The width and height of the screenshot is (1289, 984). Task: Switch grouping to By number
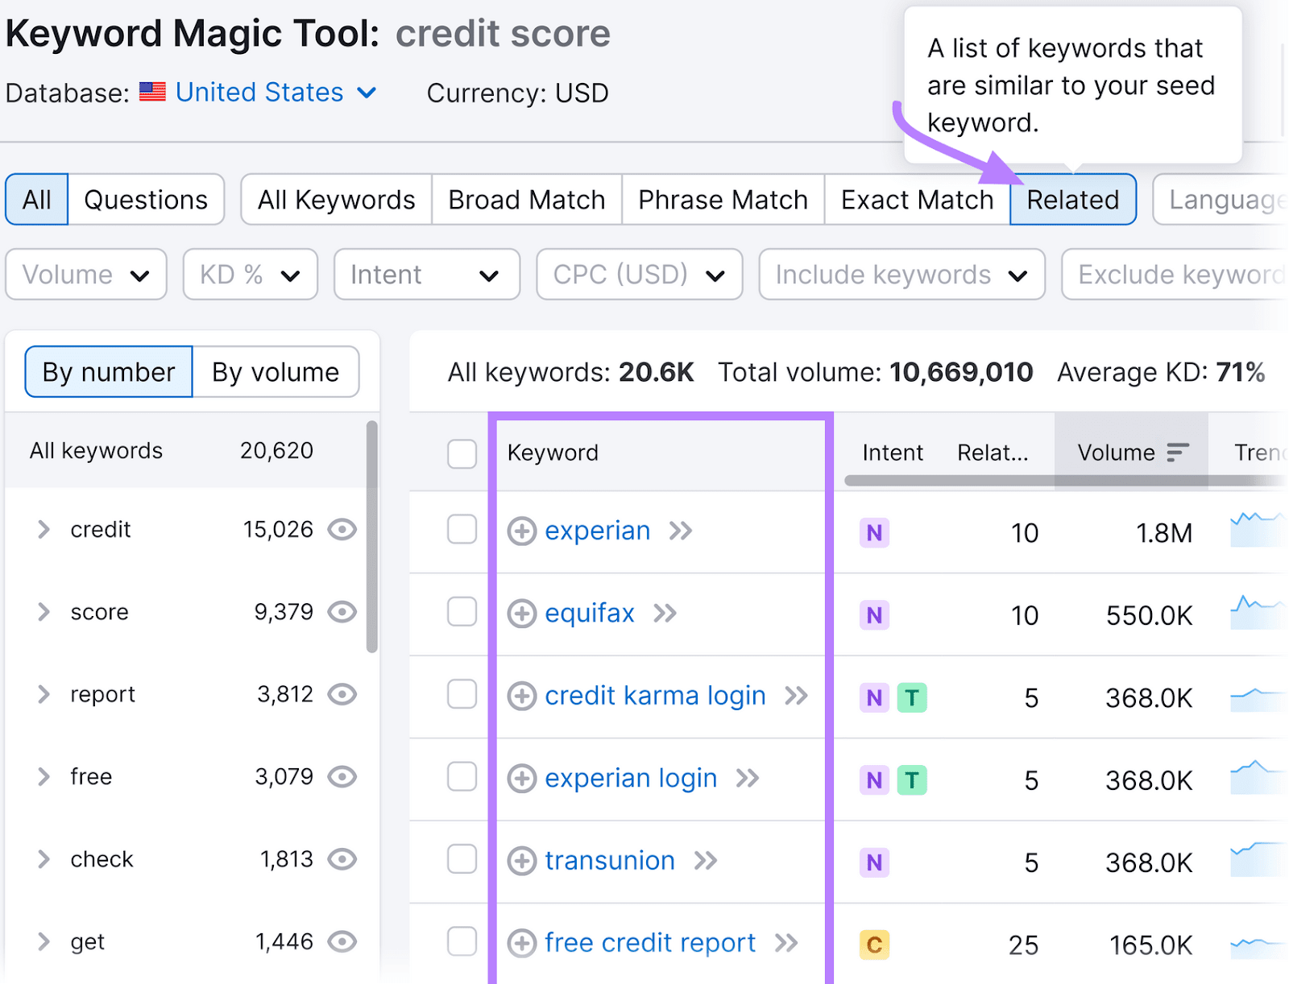click(109, 372)
